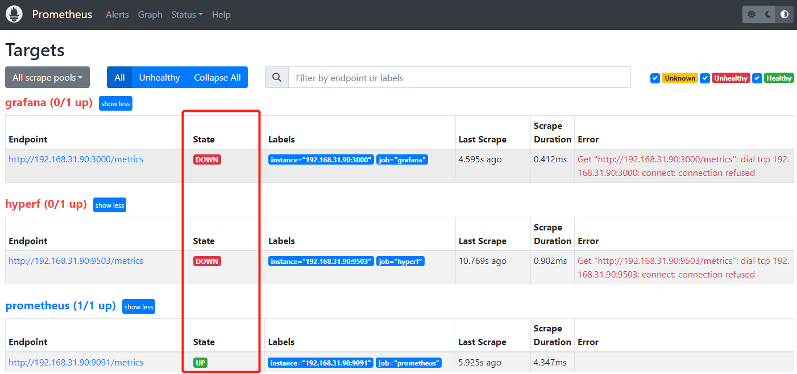797x374 pixels.
Task: Click the Prometheus brand title
Action: pyautogui.click(x=62, y=15)
